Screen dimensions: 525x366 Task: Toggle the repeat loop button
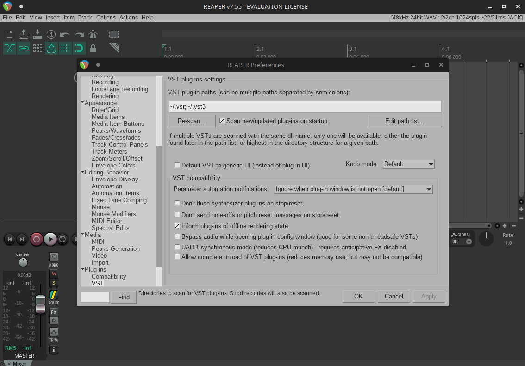tap(62, 239)
